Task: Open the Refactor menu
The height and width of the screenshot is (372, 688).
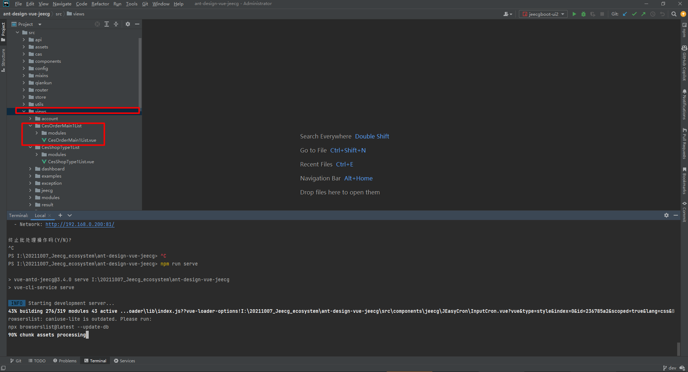Action: click(100, 4)
